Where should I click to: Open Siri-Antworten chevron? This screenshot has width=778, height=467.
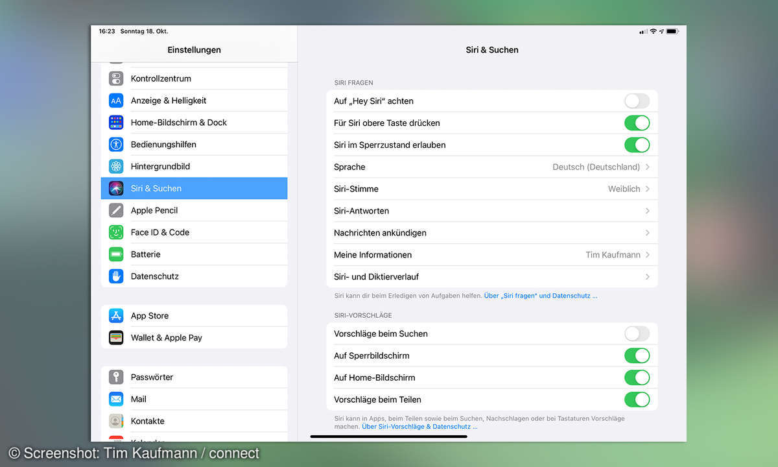tap(648, 211)
